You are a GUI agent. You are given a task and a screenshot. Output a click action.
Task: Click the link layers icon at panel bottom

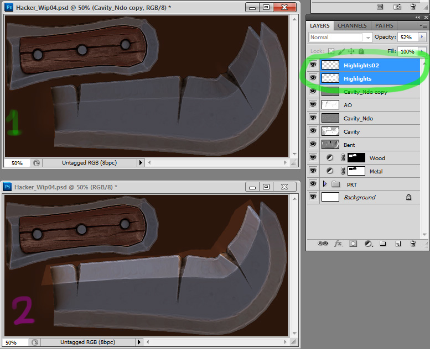[x=323, y=244]
